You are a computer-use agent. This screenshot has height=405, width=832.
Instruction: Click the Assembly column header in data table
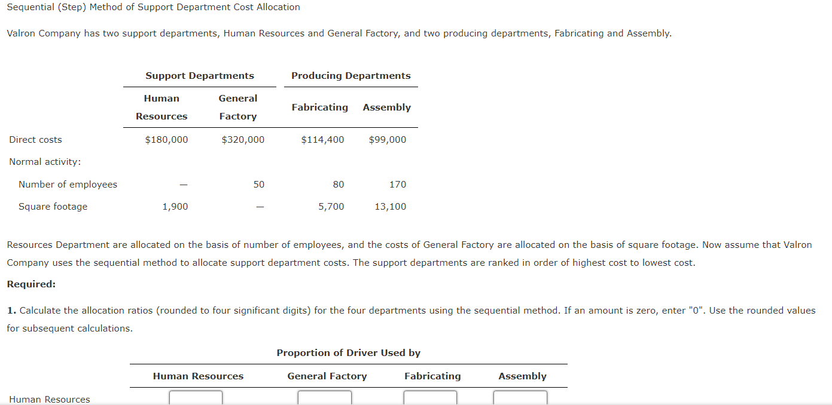[387, 108]
